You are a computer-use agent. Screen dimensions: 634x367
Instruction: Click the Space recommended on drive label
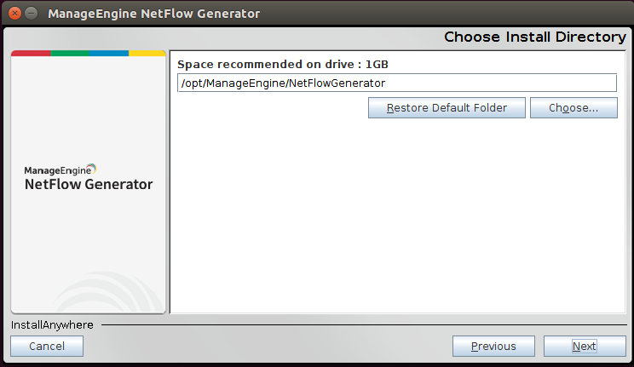click(x=283, y=64)
